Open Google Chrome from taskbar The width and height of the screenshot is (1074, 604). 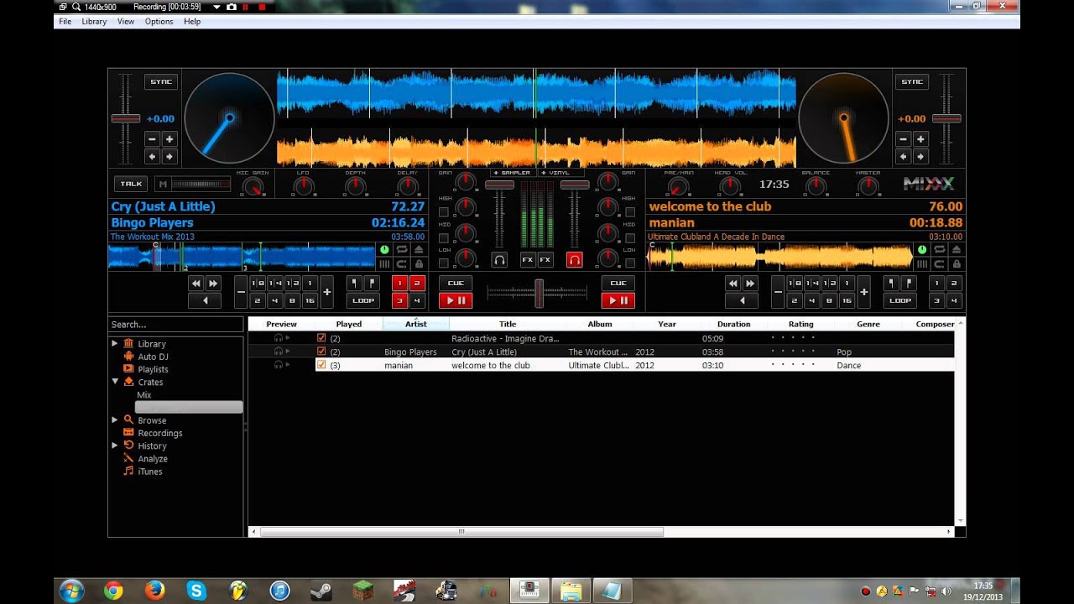point(113,591)
